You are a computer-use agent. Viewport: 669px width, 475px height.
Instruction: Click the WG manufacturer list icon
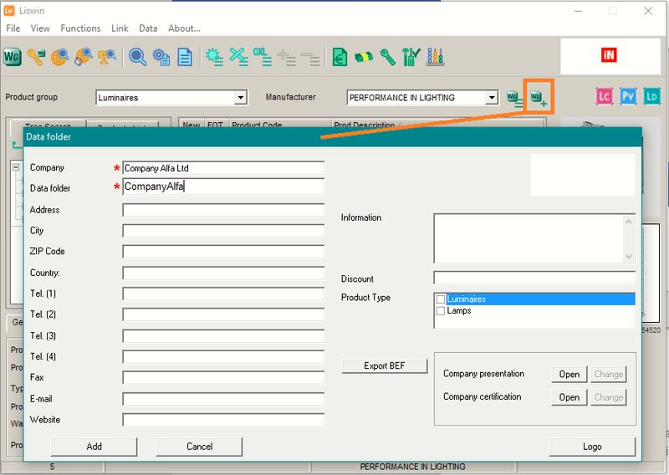pyautogui.click(x=514, y=99)
